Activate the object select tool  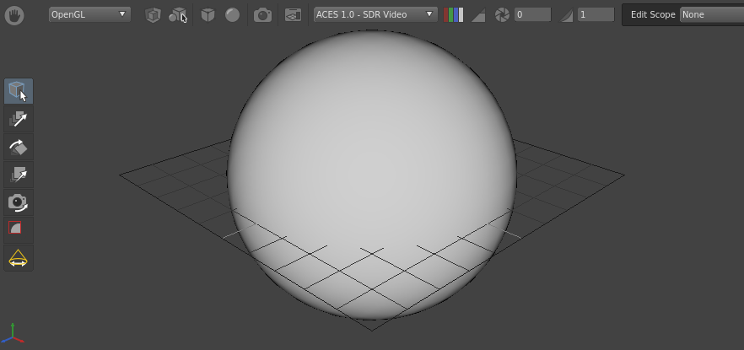click(18, 91)
